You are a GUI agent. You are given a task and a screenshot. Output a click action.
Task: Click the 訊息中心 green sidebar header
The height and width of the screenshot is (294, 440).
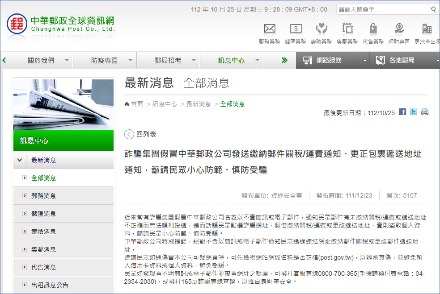[x=63, y=141]
